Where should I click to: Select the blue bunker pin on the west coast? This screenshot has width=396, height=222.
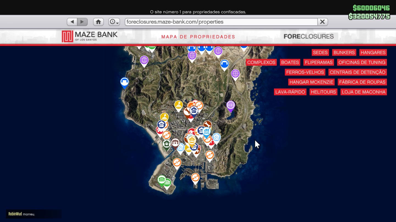click(x=125, y=82)
